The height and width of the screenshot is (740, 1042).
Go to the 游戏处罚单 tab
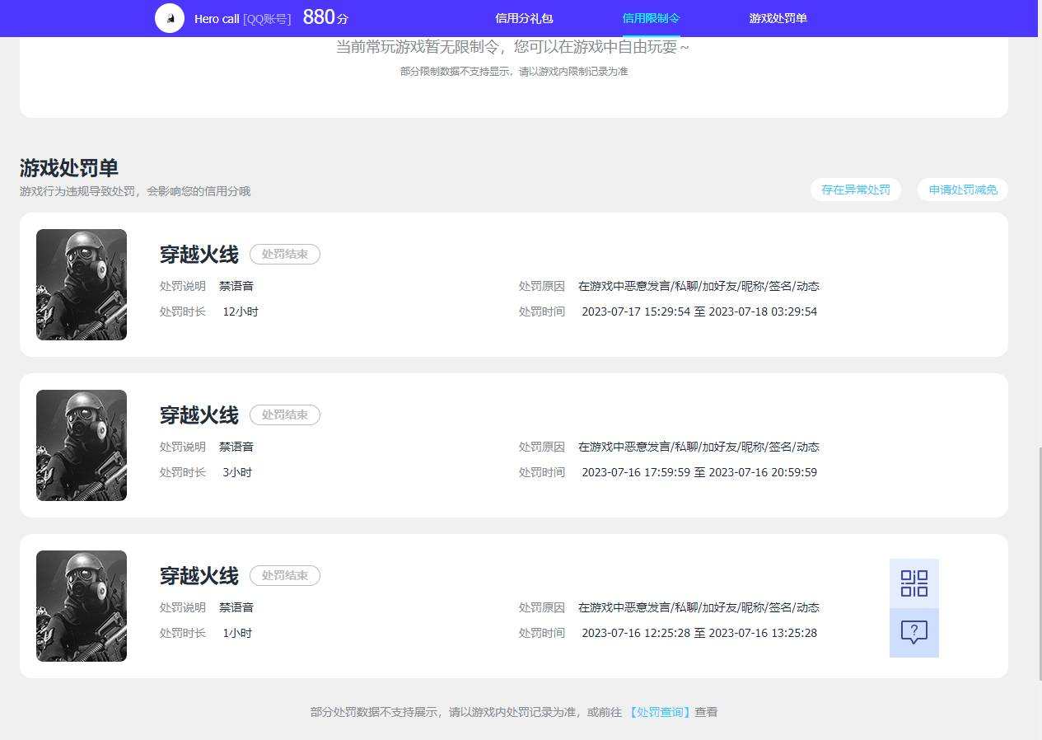[x=778, y=18]
